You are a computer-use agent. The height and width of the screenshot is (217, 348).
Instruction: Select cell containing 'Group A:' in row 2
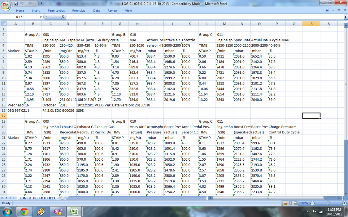coord(33,34)
